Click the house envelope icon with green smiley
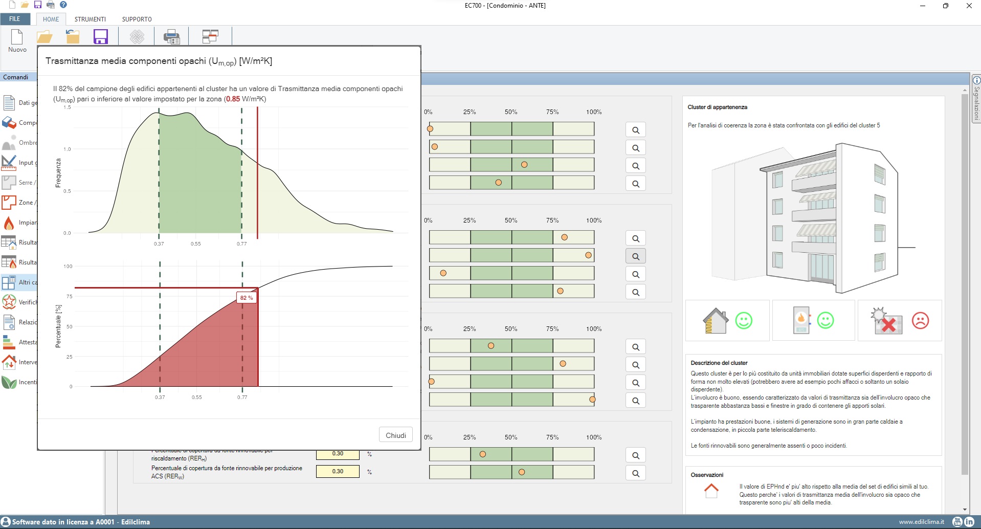Image resolution: width=981 pixels, height=529 pixels. pos(727,321)
